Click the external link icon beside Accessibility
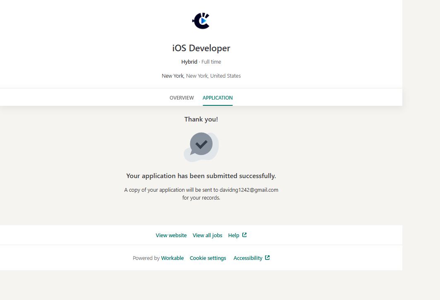This screenshot has height=300, width=440. point(268,258)
